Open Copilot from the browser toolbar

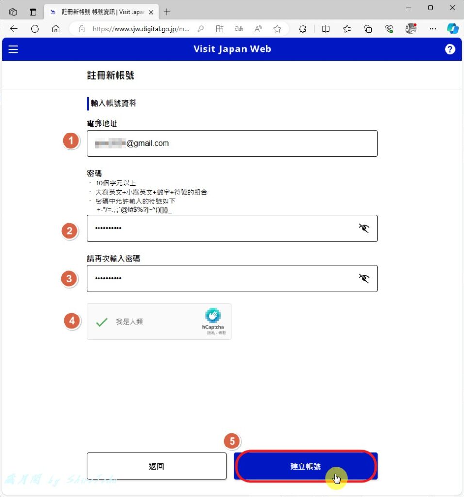point(453,29)
